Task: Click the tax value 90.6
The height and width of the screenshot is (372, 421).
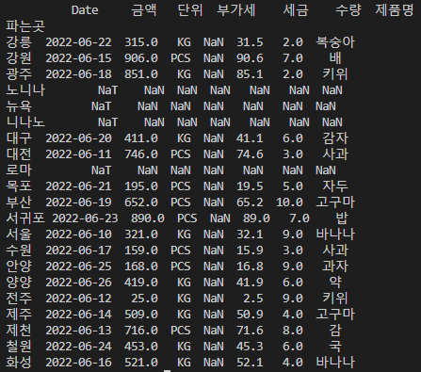Action: [x=250, y=58]
